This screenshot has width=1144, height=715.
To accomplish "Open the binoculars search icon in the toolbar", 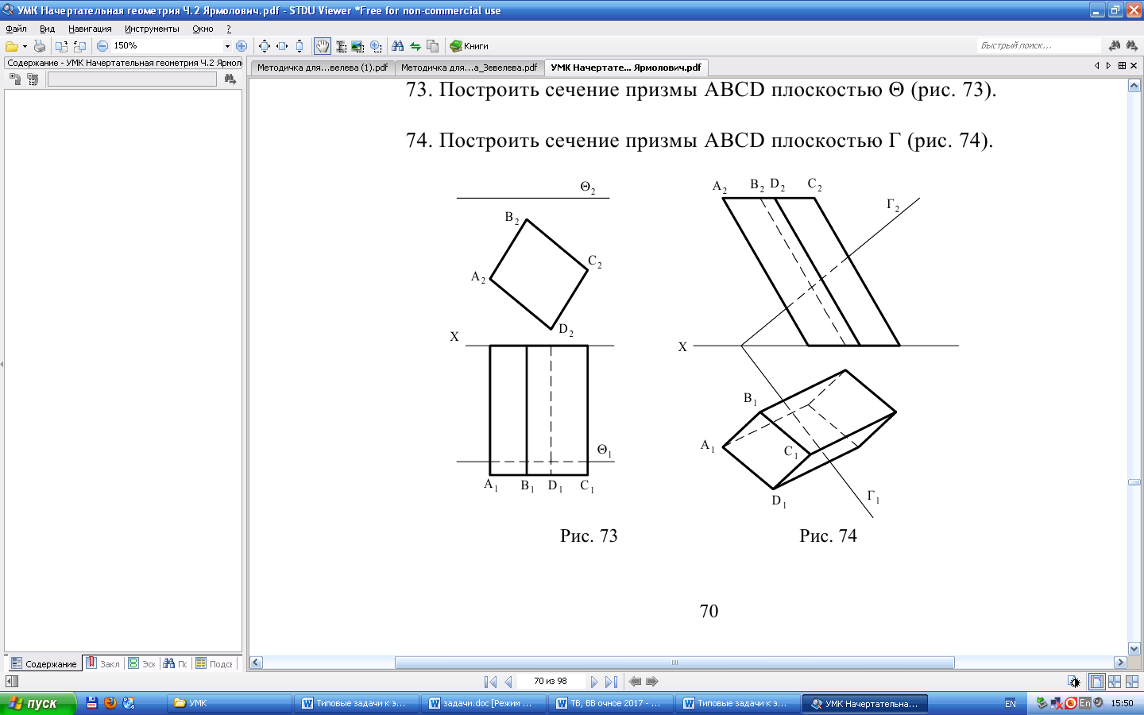I will click(x=398, y=46).
